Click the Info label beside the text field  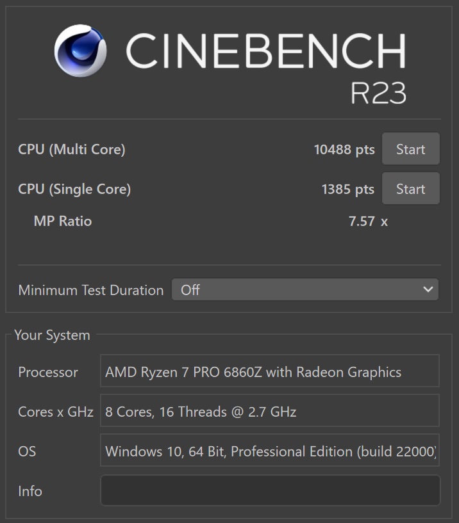30,491
